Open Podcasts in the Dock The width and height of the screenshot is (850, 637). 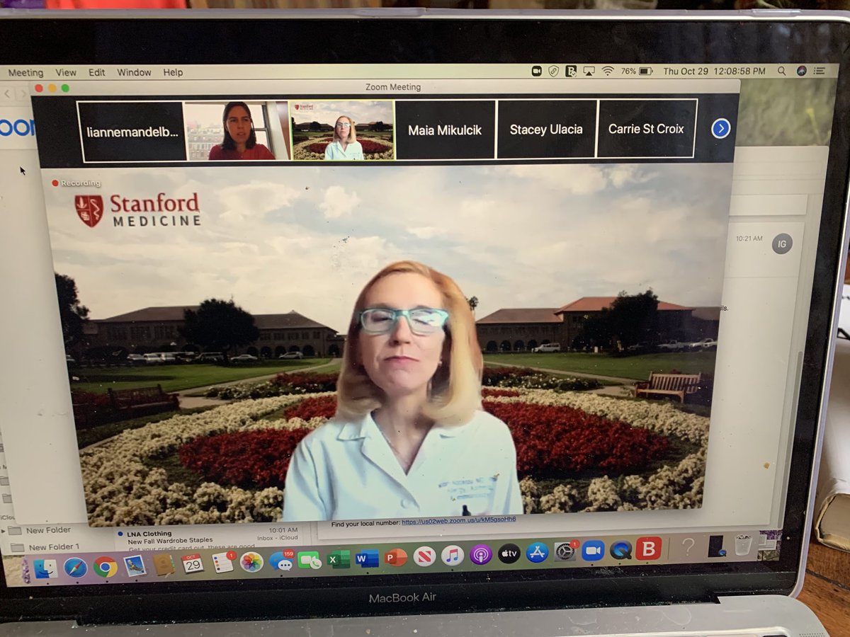tap(481, 555)
